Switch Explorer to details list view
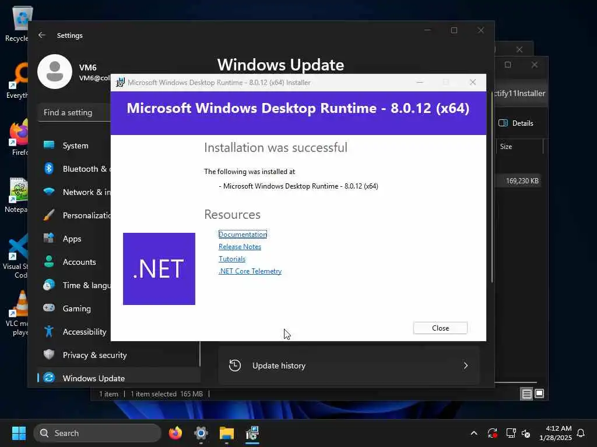Viewport: 597px width, 447px height. pyautogui.click(x=526, y=394)
